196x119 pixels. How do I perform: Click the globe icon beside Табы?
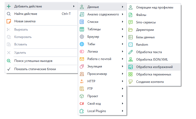tap(82, 44)
